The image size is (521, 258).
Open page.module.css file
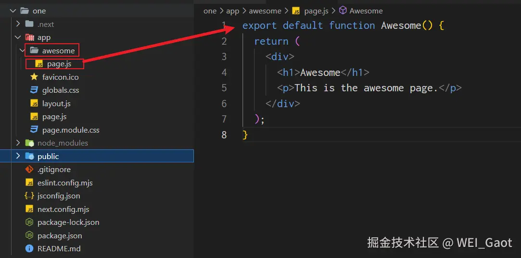click(x=71, y=130)
